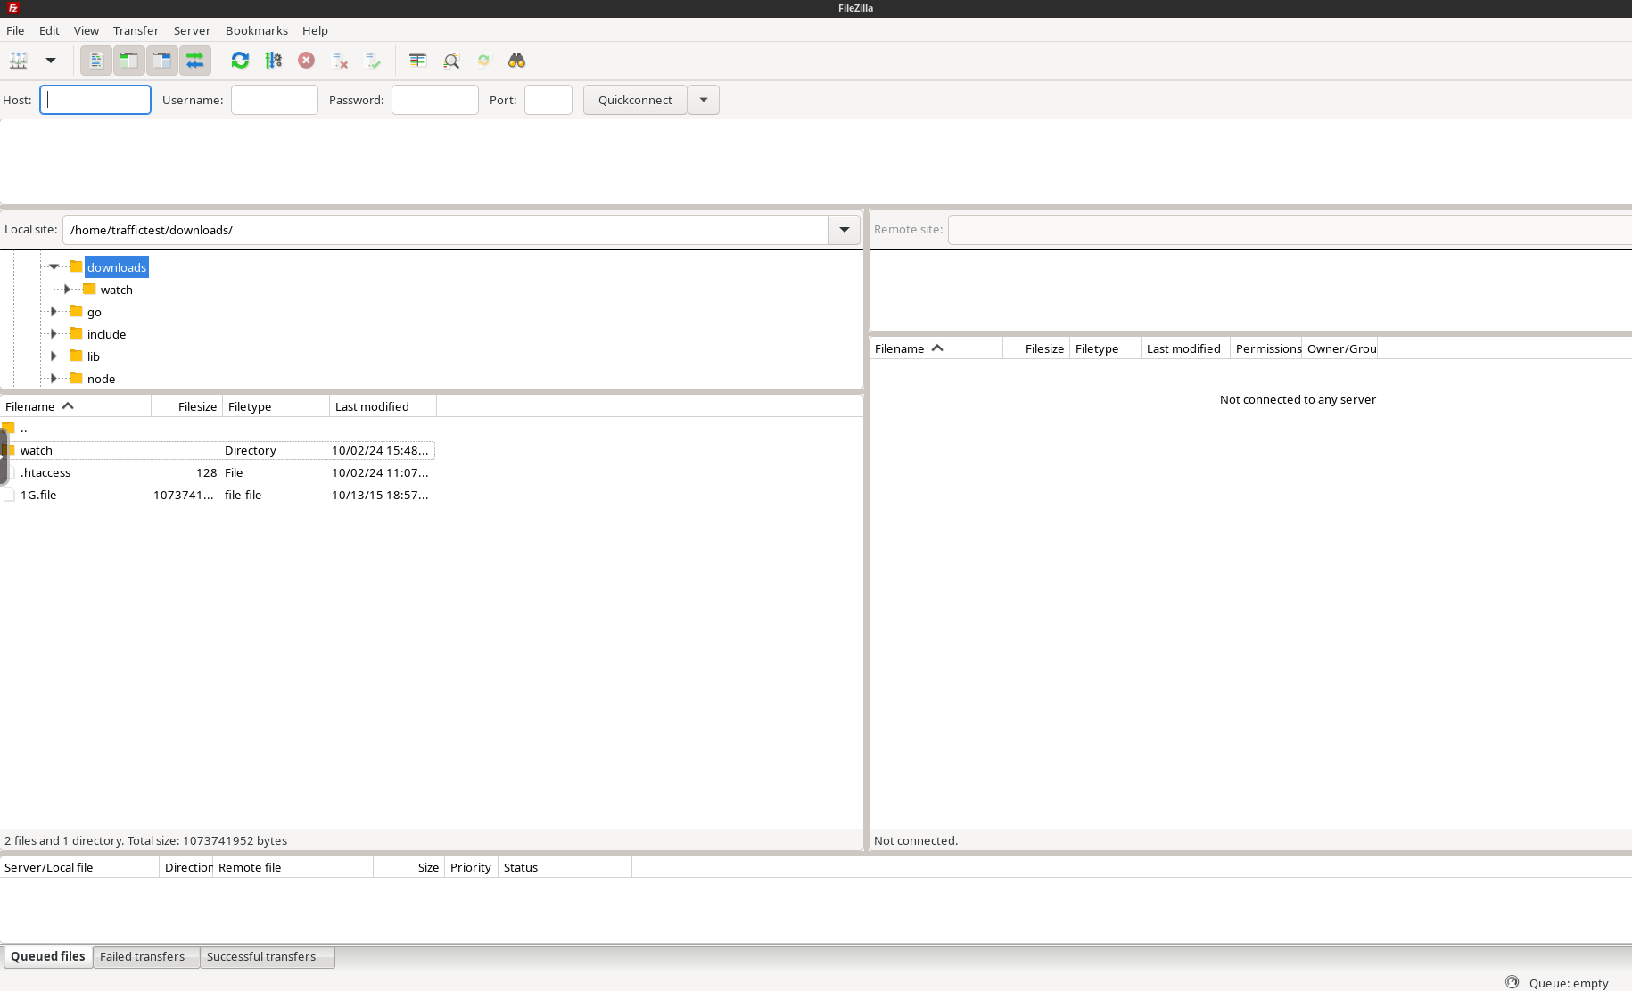The width and height of the screenshot is (1632, 991).
Task: Open the File menu
Action: (15, 30)
